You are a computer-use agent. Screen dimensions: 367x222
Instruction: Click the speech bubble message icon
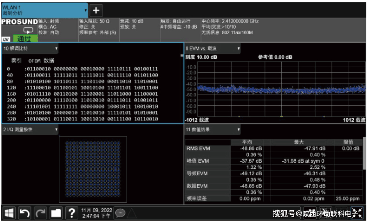pyautogui.click(x=120, y=213)
